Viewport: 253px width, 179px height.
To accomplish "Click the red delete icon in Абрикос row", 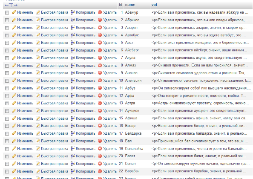I will point(100,20).
